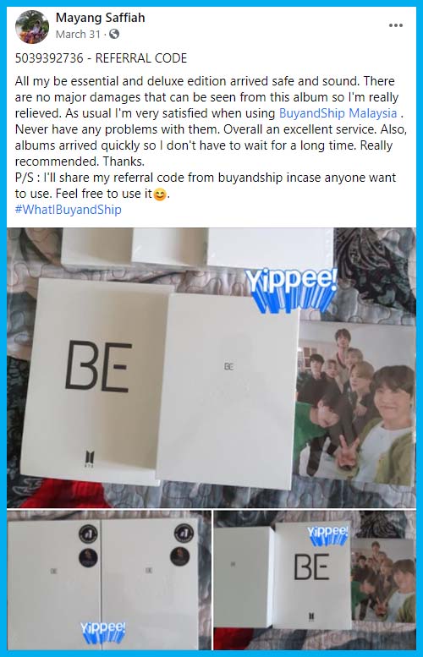Image resolution: width=423 pixels, height=657 pixels.
Task: Click the globe public audience icon
Action: tap(114, 35)
